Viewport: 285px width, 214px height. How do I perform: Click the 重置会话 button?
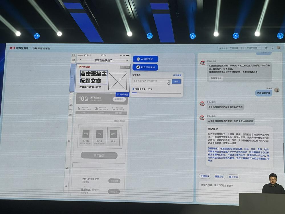pos(219,177)
